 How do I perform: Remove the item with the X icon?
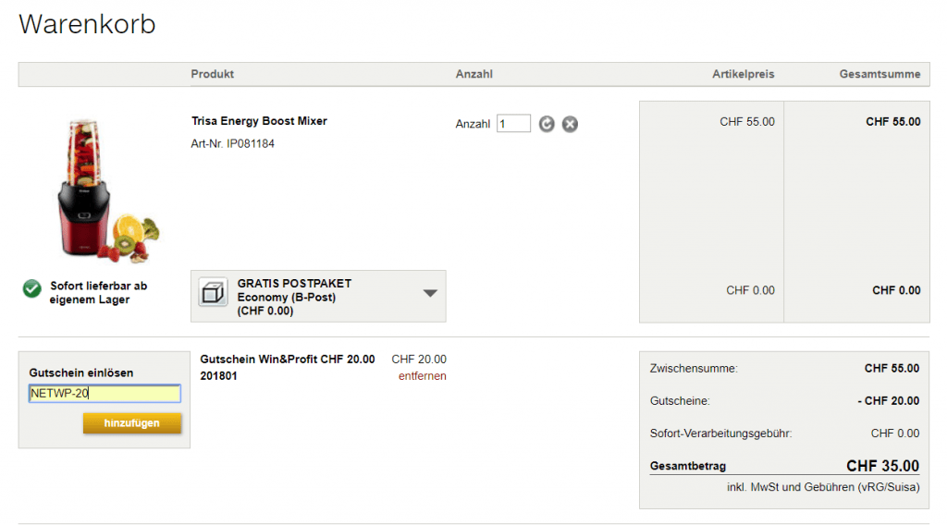point(570,124)
